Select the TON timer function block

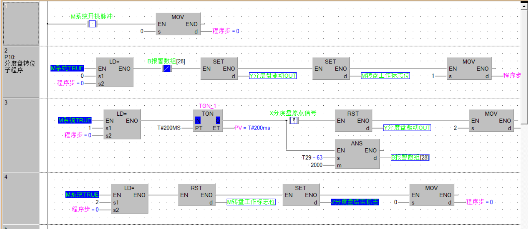pyautogui.click(x=208, y=121)
